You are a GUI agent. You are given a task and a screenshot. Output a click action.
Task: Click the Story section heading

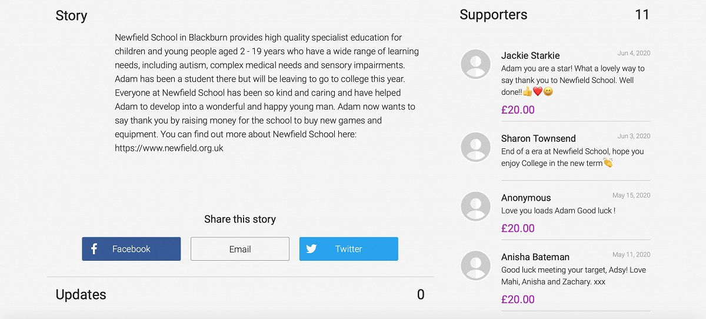pos(71,16)
